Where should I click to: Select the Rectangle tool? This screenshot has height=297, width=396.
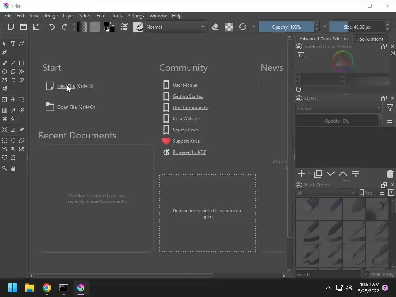click(x=22, y=63)
